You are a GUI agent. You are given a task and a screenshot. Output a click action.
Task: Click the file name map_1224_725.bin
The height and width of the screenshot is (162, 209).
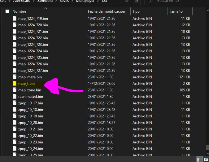(33, 58)
